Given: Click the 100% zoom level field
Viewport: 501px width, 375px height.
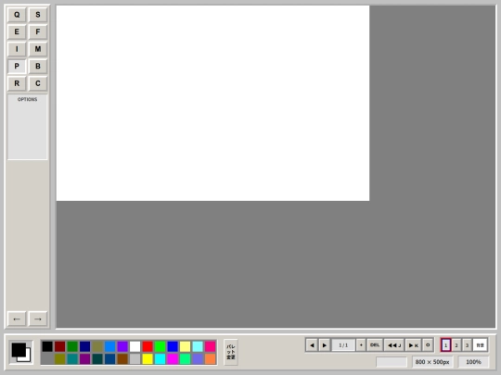Looking at the screenshot, I should coord(473,362).
